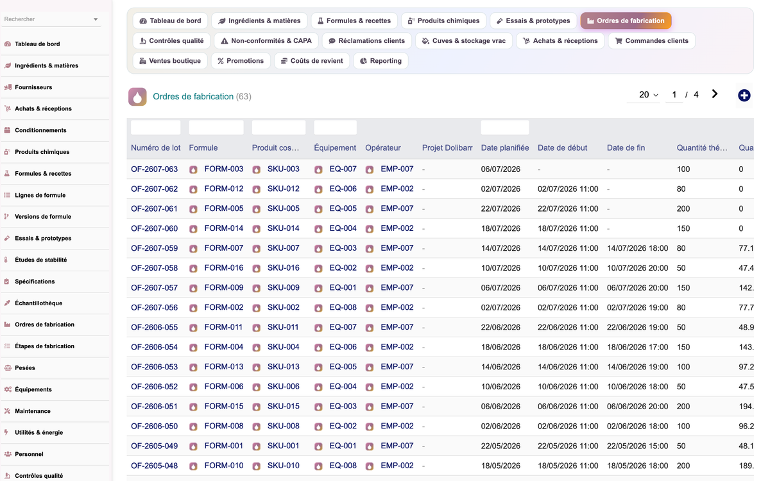This screenshot has height=481, width=770.
Task: Open the Reporting tab
Action: (x=381, y=61)
